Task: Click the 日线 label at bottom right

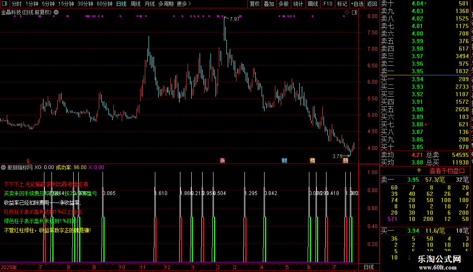Action: click(x=369, y=267)
